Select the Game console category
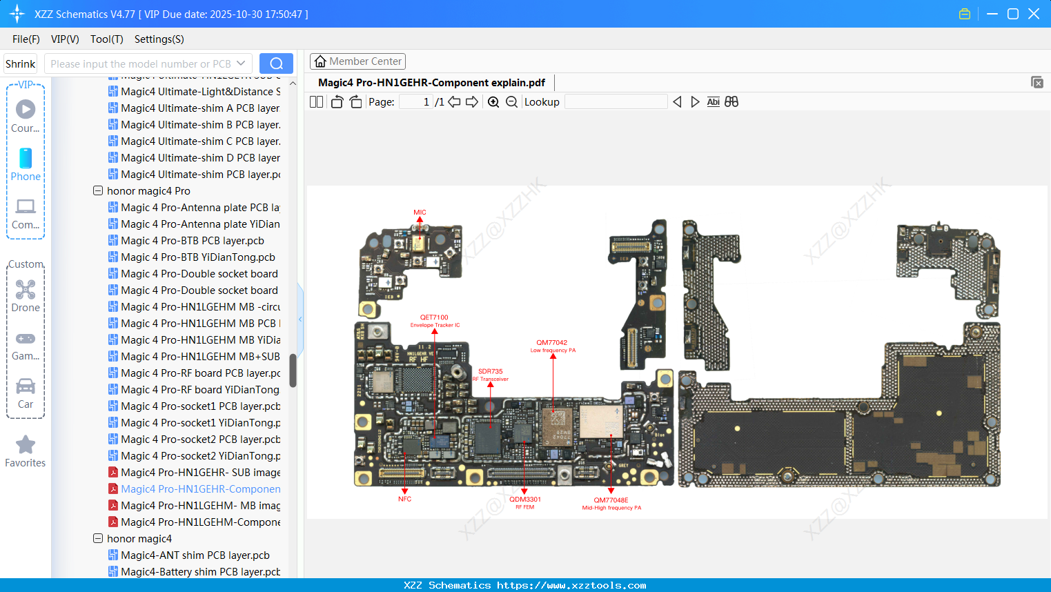Viewport: 1051px width, 592px height. pyautogui.click(x=26, y=346)
